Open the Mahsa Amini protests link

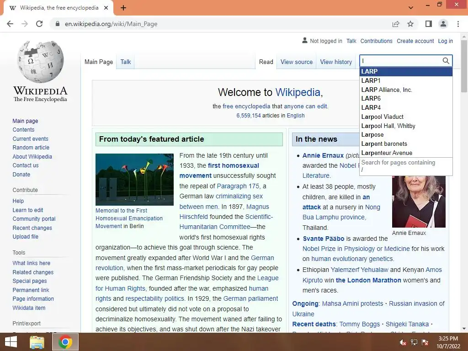point(352,303)
